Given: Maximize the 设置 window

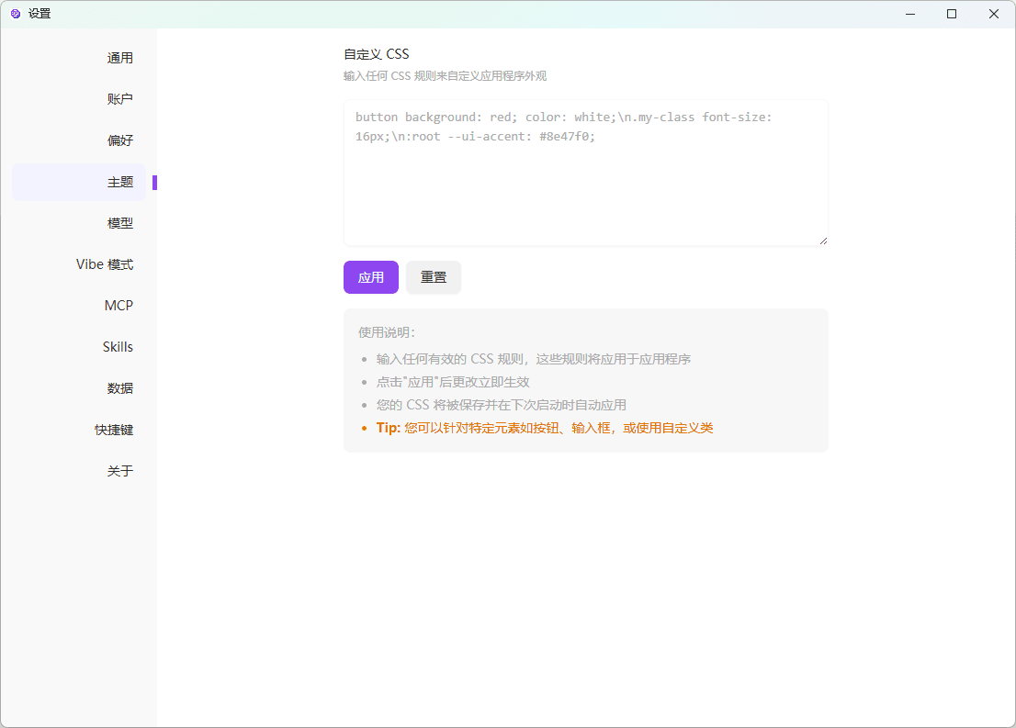Looking at the screenshot, I should pyautogui.click(x=952, y=14).
